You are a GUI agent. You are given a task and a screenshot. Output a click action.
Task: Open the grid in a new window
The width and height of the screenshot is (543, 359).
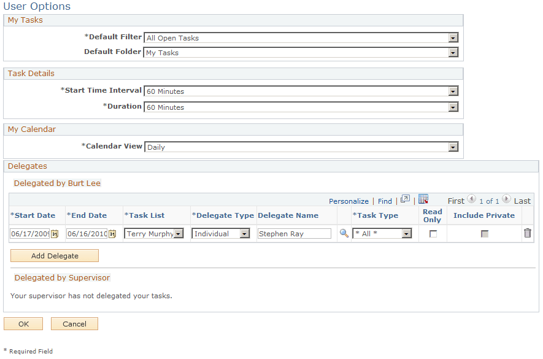coord(405,199)
